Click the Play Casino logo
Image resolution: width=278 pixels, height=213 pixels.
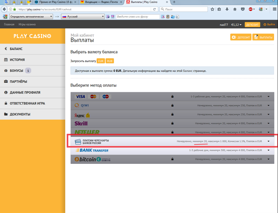32,36
